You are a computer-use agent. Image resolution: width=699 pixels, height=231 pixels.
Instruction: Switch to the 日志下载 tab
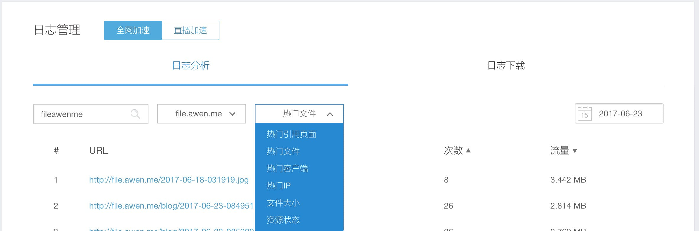(x=506, y=66)
